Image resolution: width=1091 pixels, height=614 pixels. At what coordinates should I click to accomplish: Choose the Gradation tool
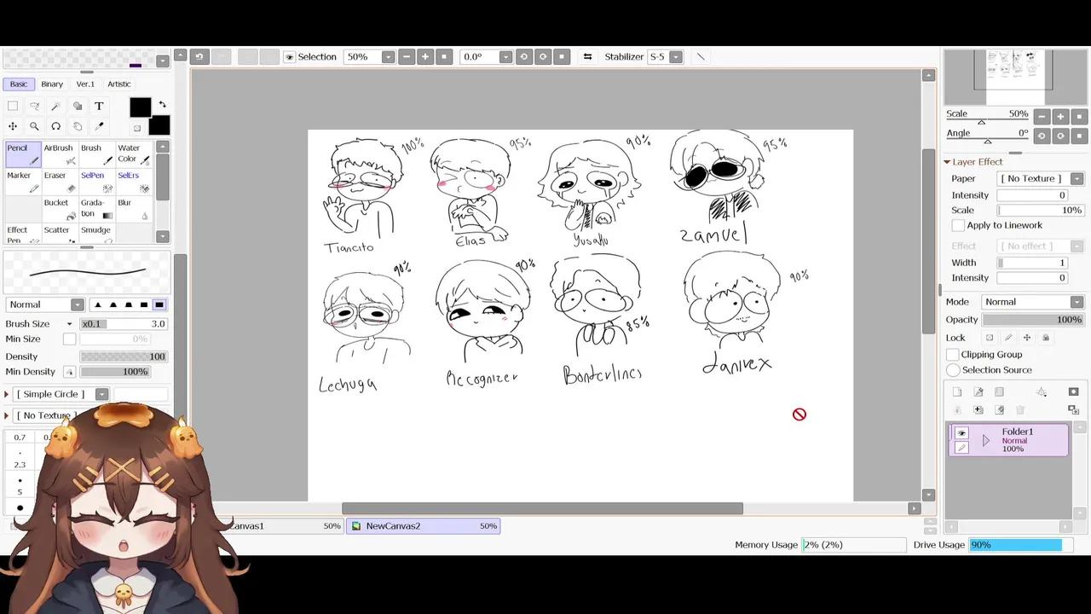click(96, 209)
